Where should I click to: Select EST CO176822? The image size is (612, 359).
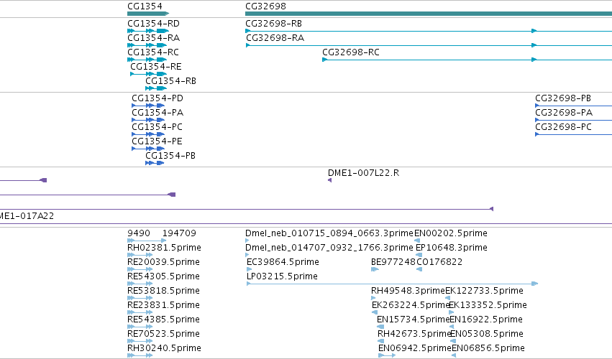click(439, 262)
